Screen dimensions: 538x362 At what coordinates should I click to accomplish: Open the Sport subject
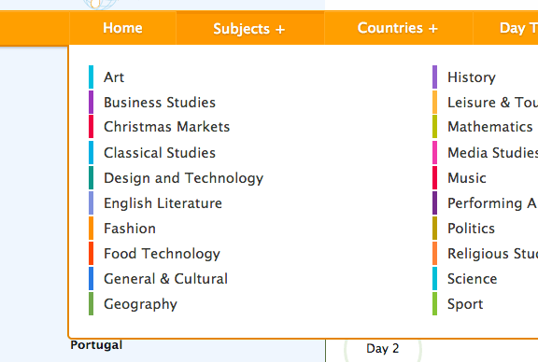point(465,304)
